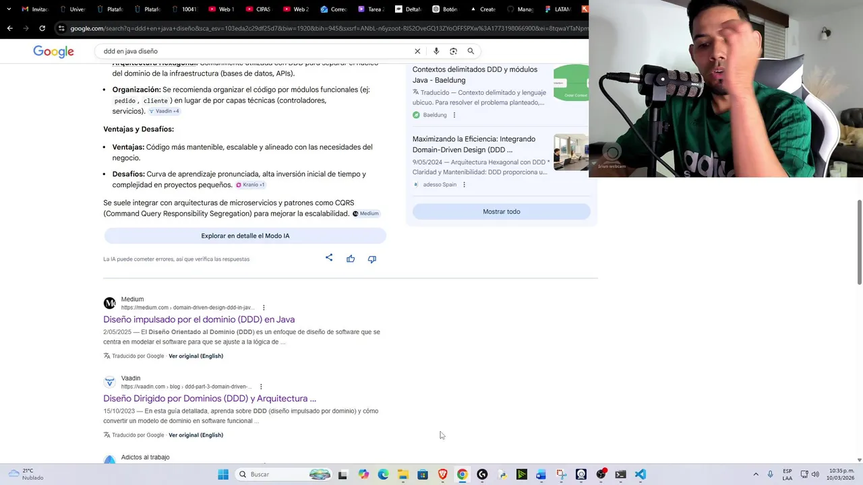Open more options for Baeldung source
This screenshot has width=863, height=485.
454,115
